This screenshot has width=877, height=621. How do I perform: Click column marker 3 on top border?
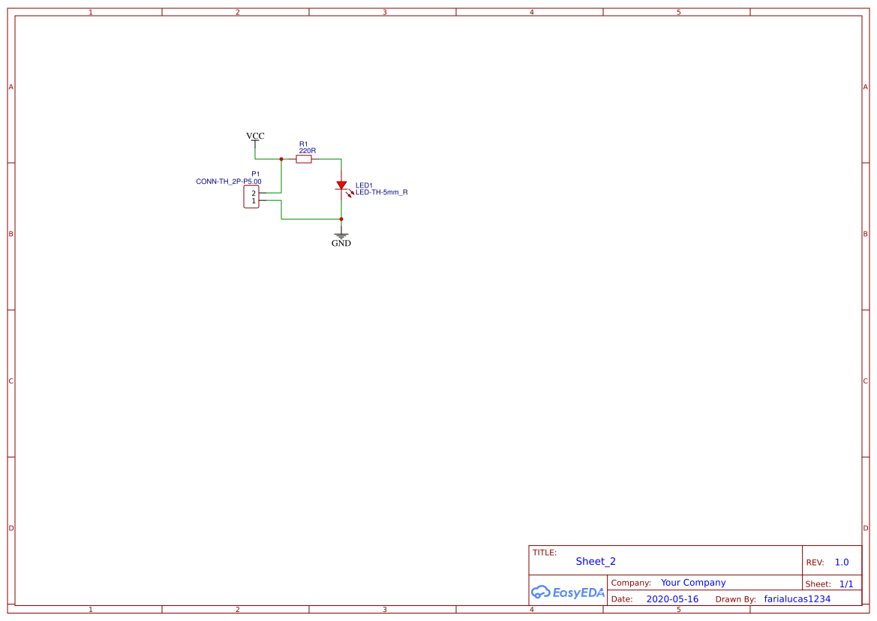pyautogui.click(x=383, y=11)
